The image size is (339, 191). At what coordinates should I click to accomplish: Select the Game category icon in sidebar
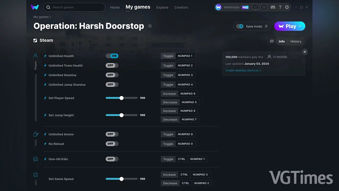[36, 175]
